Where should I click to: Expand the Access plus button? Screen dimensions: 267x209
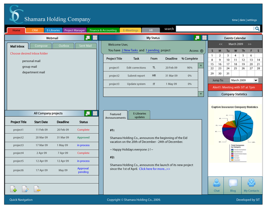pyautogui.click(x=202, y=51)
